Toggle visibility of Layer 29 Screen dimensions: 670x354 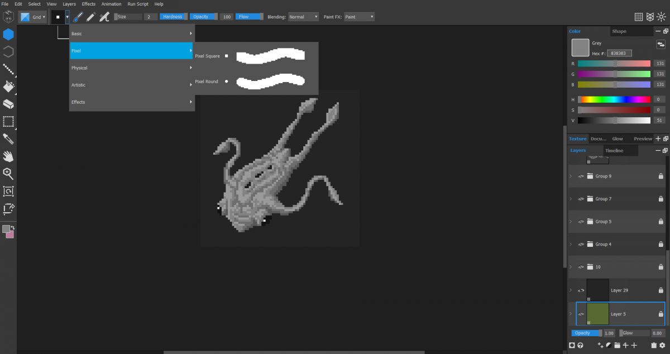[x=581, y=290]
